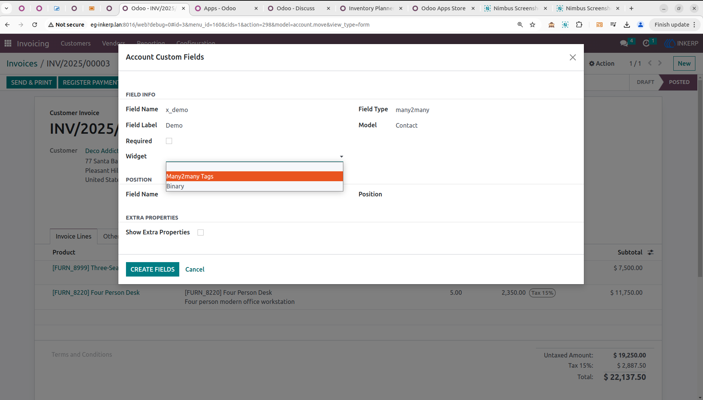The height and width of the screenshot is (400, 703).
Task: Go to the next record arrow
Action: coord(660,63)
